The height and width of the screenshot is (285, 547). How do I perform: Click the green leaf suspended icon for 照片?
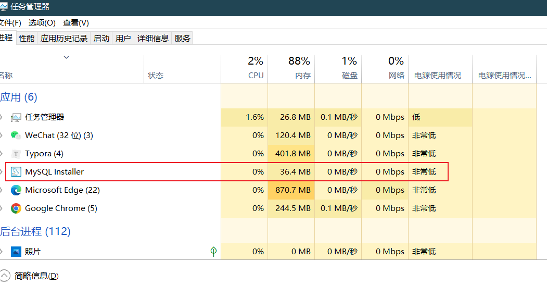coord(213,251)
